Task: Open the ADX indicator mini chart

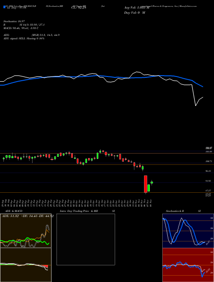Action: 26,231
